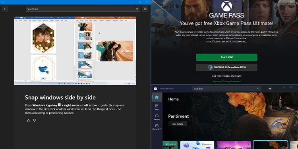Maximize the Tips window
This screenshot has width=298, height=149.
(140, 2)
